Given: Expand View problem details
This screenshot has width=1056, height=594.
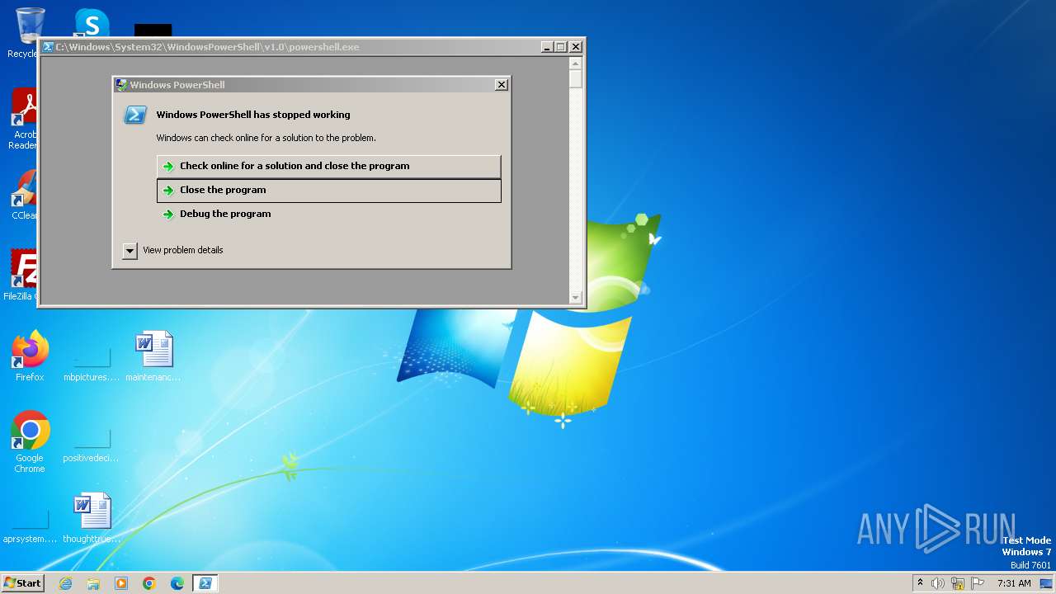Looking at the screenshot, I should click(130, 250).
